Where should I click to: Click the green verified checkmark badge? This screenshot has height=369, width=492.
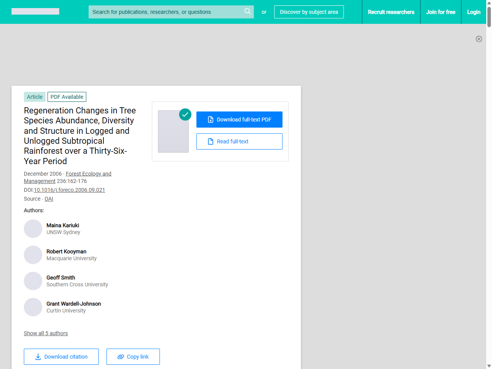[x=185, y=114]
